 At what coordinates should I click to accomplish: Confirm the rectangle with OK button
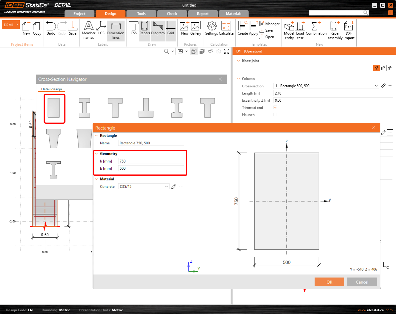(x=329, y=282)
